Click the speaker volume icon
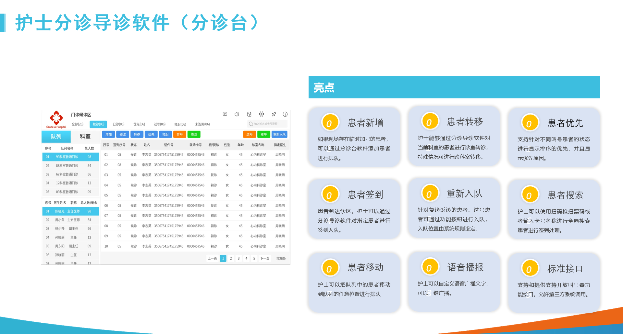The image size is (623, 334). click(x=237, y=114)
